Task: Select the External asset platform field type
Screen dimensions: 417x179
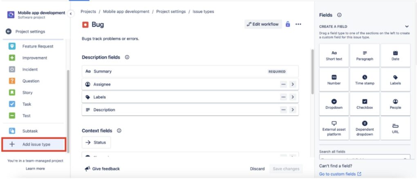Action: pos(334,128)
